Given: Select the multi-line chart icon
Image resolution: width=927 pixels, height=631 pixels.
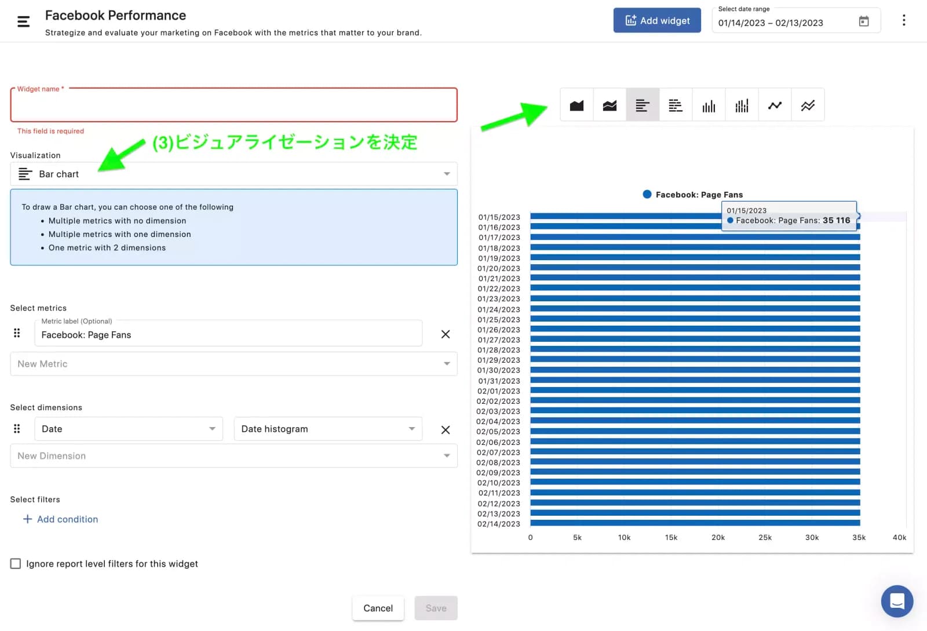Looking at the screenshot, I should [808, 105].
